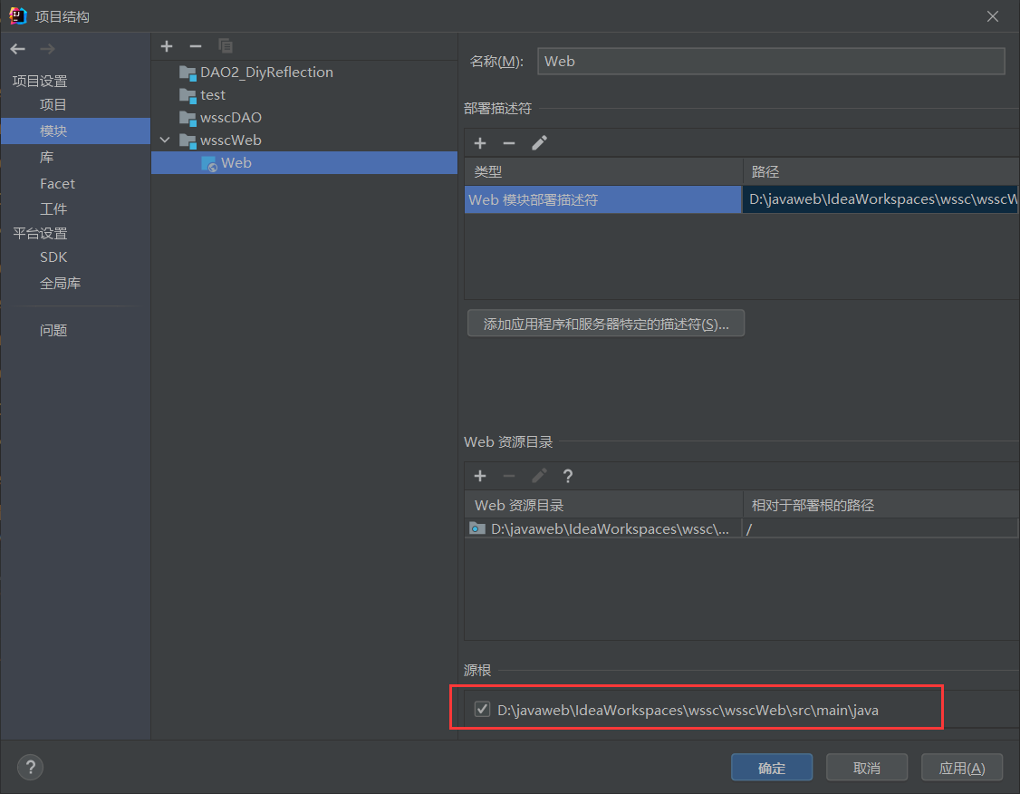Click the help button at the bottom left
Viewport: 1020px width, 794px height.
(x=30, y=768)
